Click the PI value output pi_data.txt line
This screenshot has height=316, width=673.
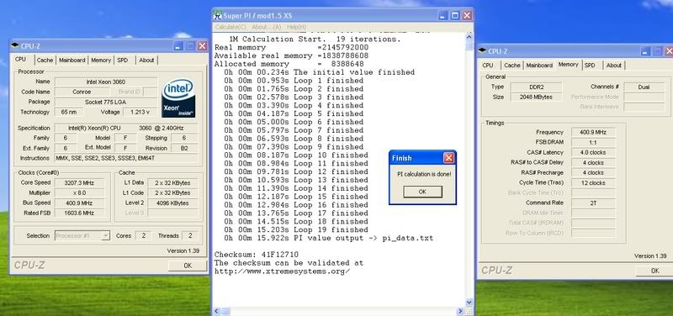[x=328, y=239]
